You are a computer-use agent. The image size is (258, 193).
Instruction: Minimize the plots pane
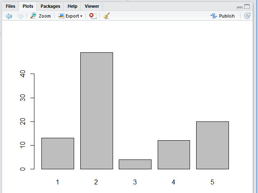tap(240, 7)
